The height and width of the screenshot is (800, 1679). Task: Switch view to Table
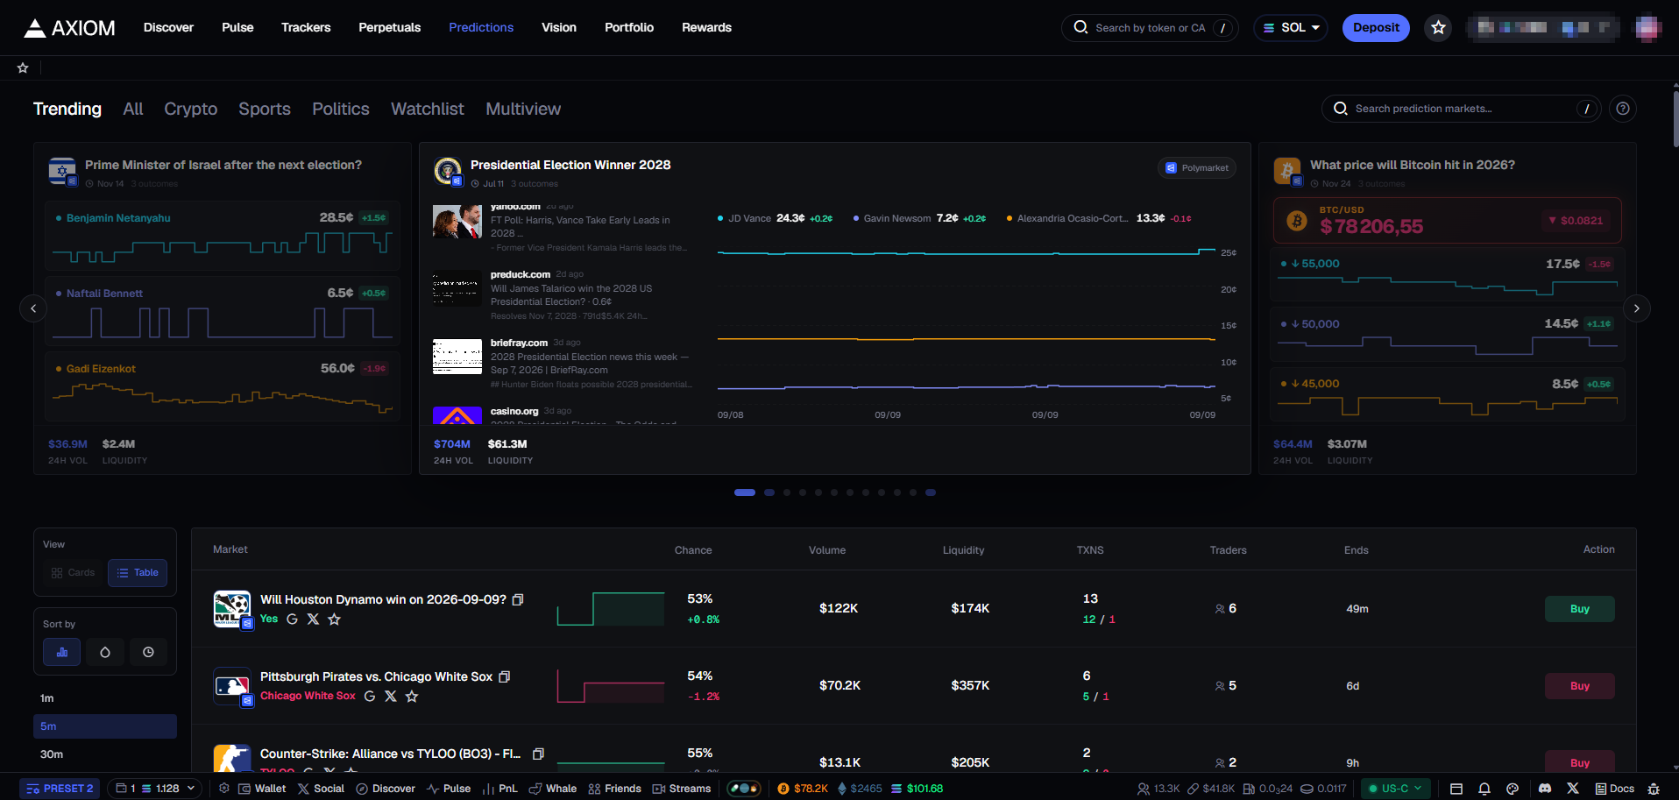pyautogui.click(x=138, y=573)
